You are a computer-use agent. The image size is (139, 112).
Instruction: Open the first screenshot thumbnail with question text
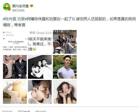point(15,42)
